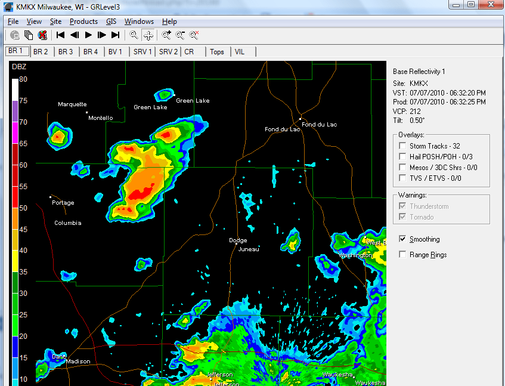Open the File menu
Viewport: 505px width, 386px height.
pos(13,21)
